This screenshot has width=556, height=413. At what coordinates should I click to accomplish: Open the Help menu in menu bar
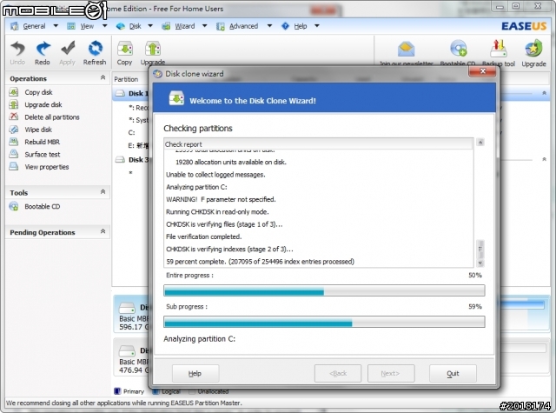tap(301, 26)
